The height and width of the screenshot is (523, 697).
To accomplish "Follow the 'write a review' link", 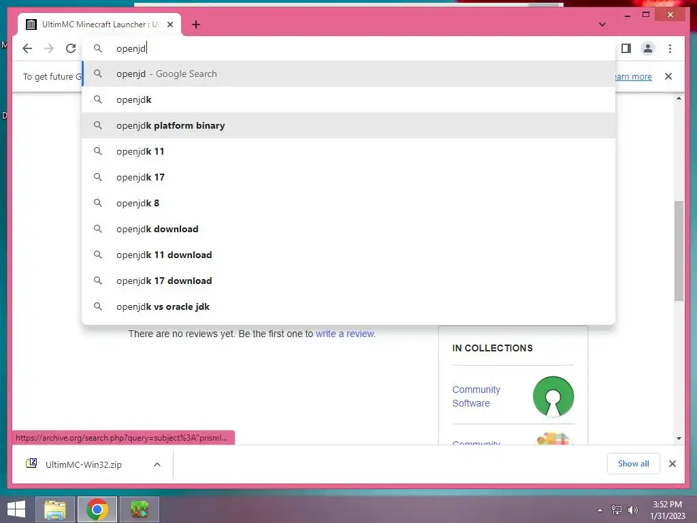I will click(x=345, y=334).
